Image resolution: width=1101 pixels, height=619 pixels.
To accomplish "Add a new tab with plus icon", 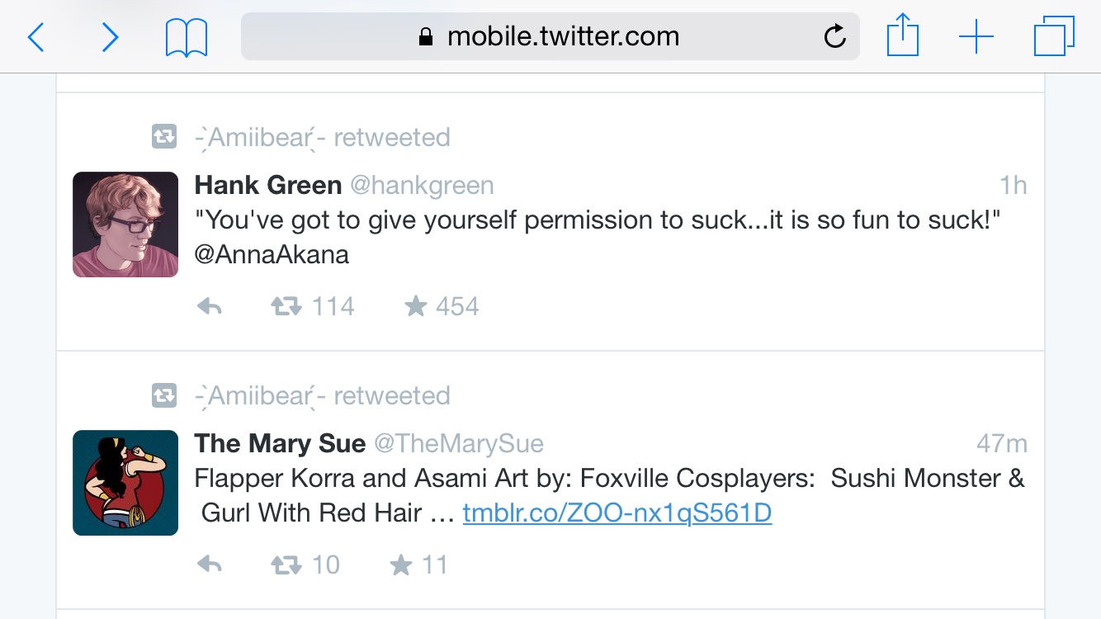I will point(976,37).
